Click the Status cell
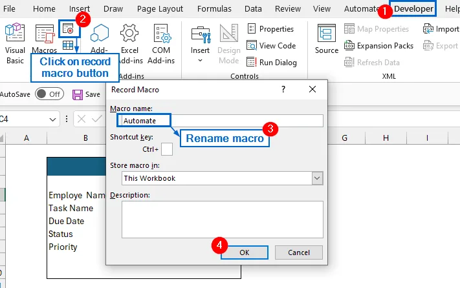The height and width of the screenshot is (288, 460). tap(60, 234)
